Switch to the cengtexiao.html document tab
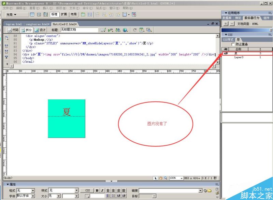Viewport: 273px width, 200px height. pos(38,24)
